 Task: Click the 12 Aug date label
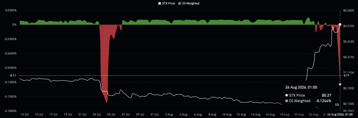241,114
